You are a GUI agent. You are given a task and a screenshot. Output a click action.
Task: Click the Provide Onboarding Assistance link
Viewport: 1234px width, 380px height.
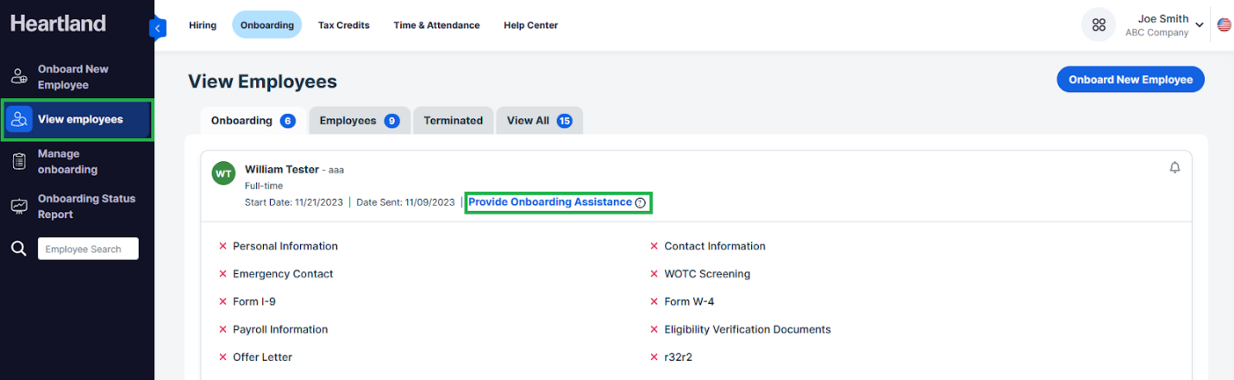click(x=550, y=202)
